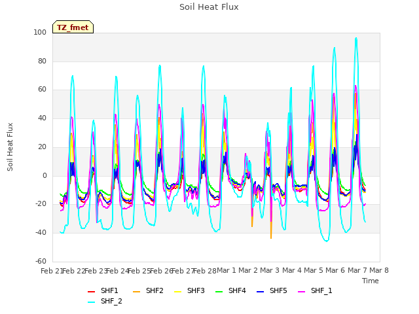Click the -60 y-axis tick label
Image resolution: width=419 pixels, height=314 pixels.
click(41, 262)
